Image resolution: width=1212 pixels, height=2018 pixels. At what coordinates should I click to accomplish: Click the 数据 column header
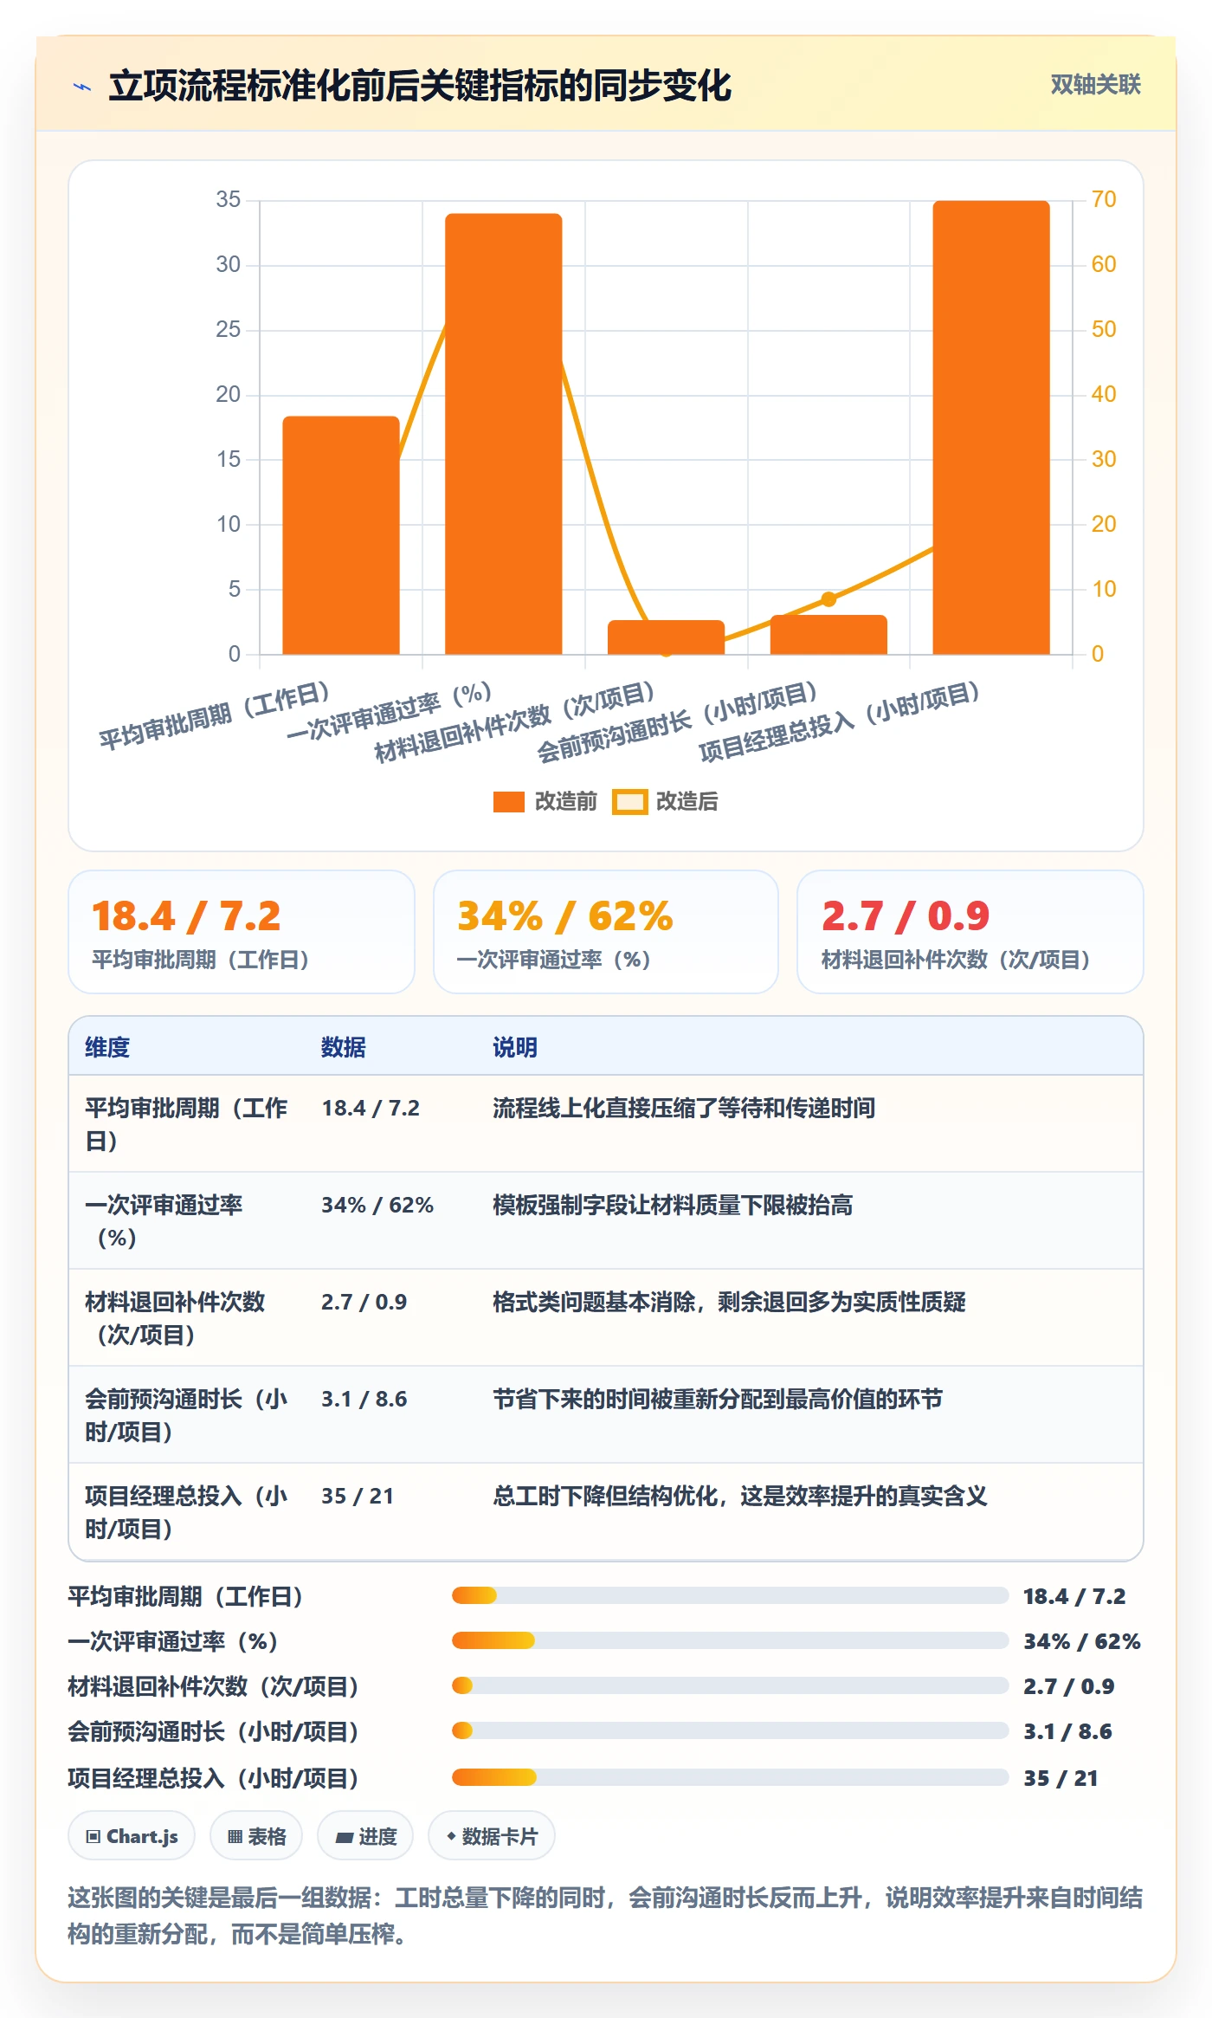(344, 1048)
